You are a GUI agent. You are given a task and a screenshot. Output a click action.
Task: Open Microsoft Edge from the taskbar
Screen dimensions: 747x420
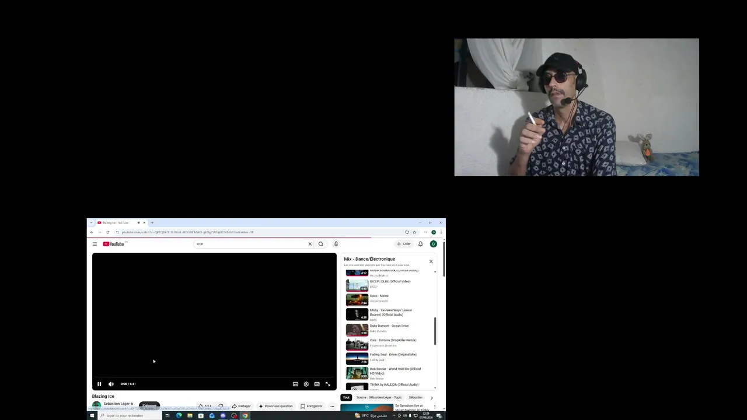coord(179,415)
